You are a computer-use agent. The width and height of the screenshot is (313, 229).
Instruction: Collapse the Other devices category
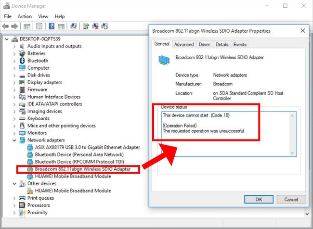14,183
